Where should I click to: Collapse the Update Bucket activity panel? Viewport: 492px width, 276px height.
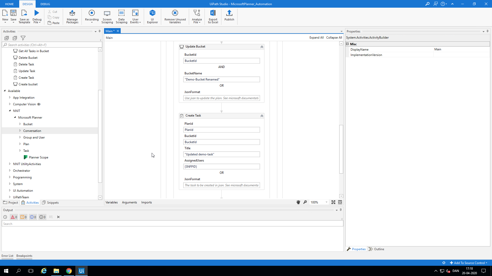[x=262, y=47]
